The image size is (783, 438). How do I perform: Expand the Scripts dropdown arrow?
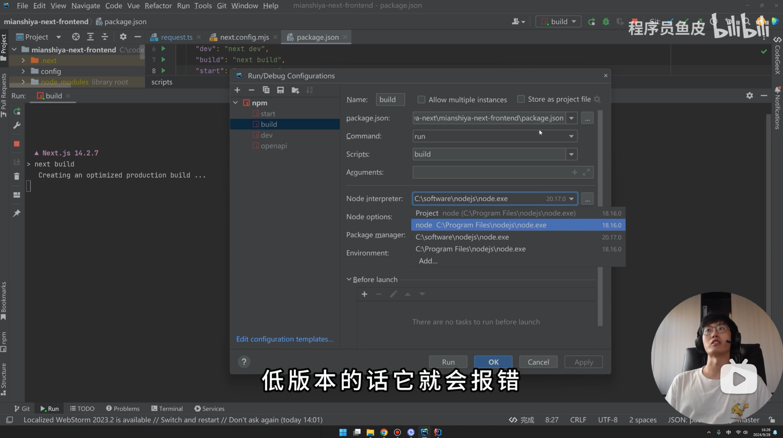tap(571, 154)
